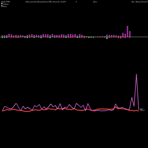
Task: Click the Volume legend color swatch
Action: [x=2, y=4]
